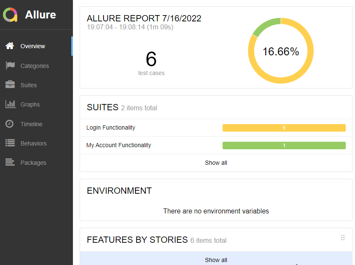Open the My Account Functionality suite
Viewport: 355px width, 265px height.
[119, 145]
